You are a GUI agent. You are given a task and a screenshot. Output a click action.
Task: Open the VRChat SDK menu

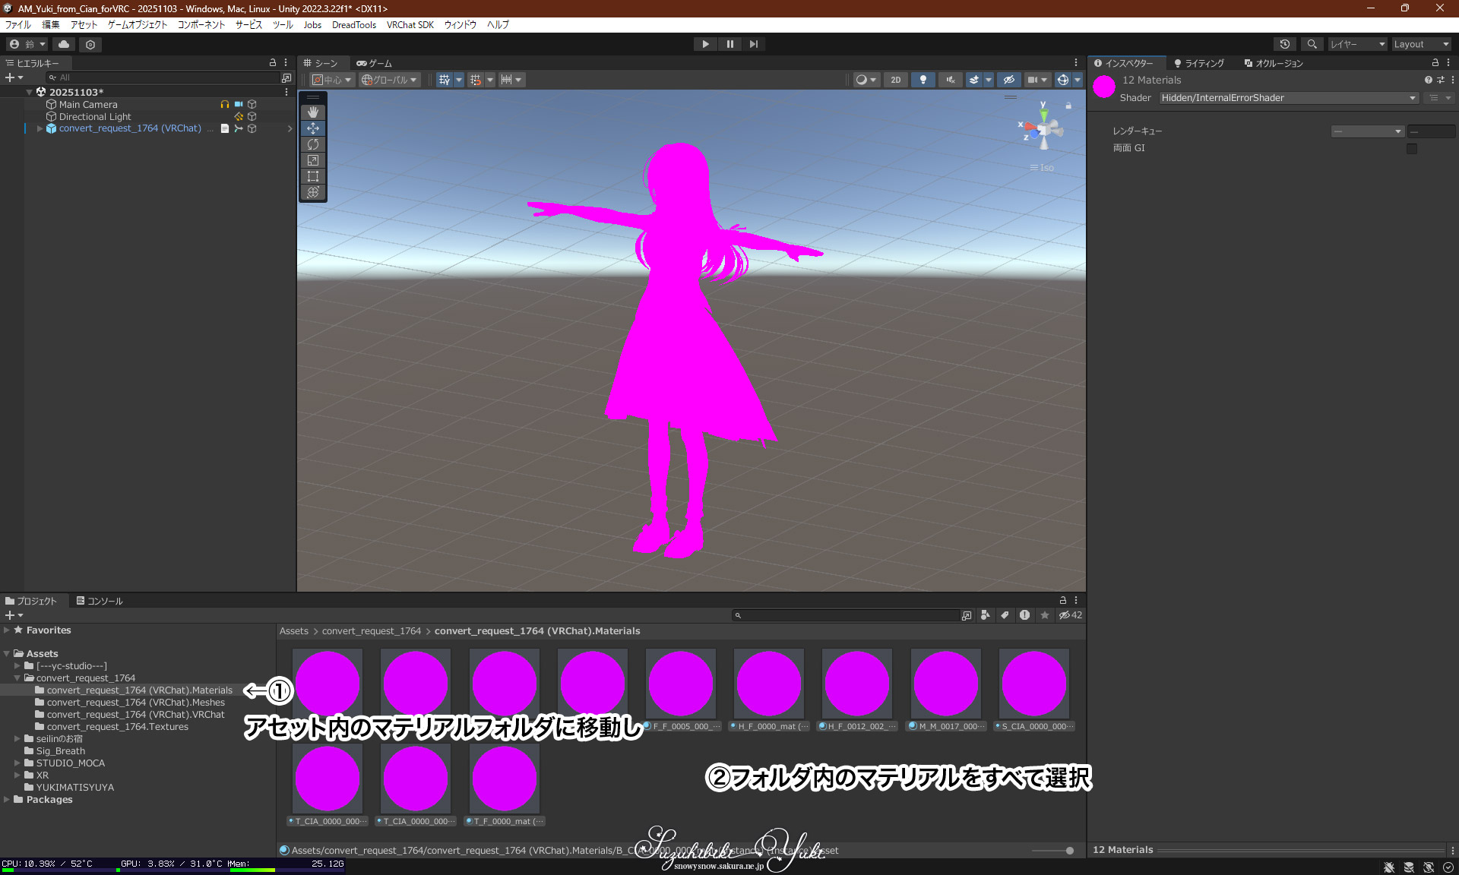click(x=410, y=25)
